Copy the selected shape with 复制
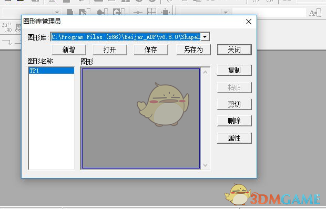Viewport: 326px width, 209px height. pyautogui.click(x=235, y=70)
